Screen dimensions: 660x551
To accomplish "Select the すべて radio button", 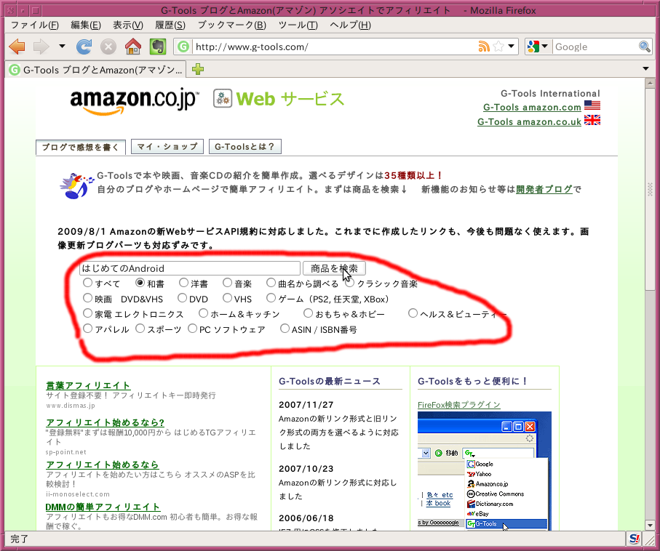I will click(x=87, y=282).
